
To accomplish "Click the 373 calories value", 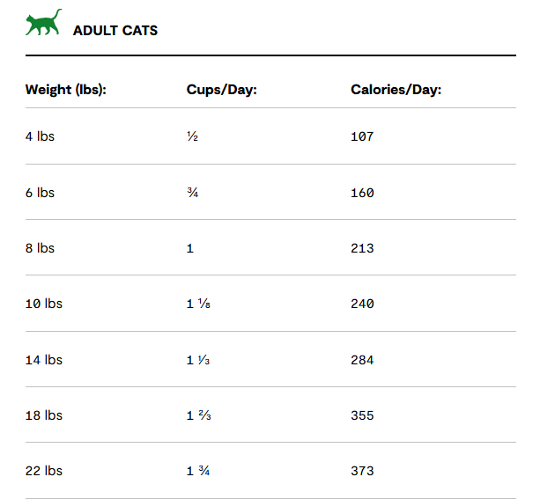I will click(x=362, y=471).
